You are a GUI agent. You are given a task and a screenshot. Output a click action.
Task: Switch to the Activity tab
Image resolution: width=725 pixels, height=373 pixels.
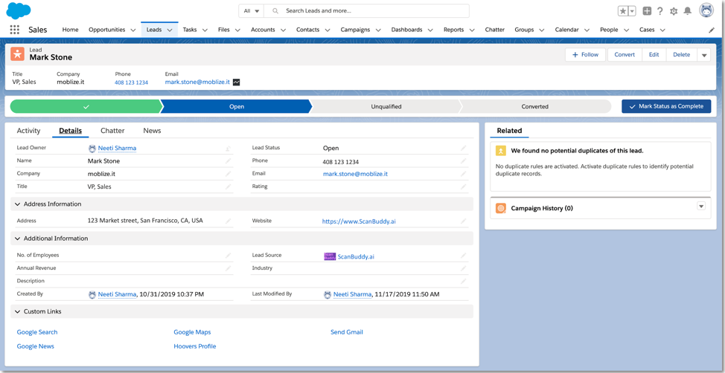(x=28, y=131)
